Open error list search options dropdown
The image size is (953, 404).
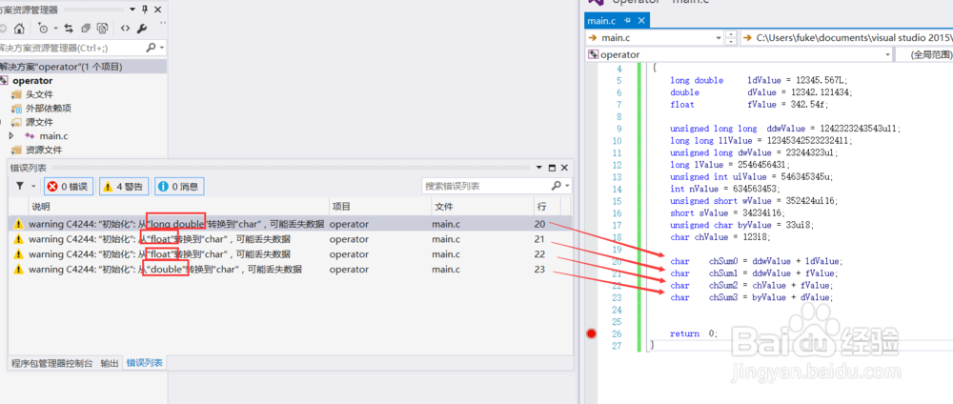point(567,186)
